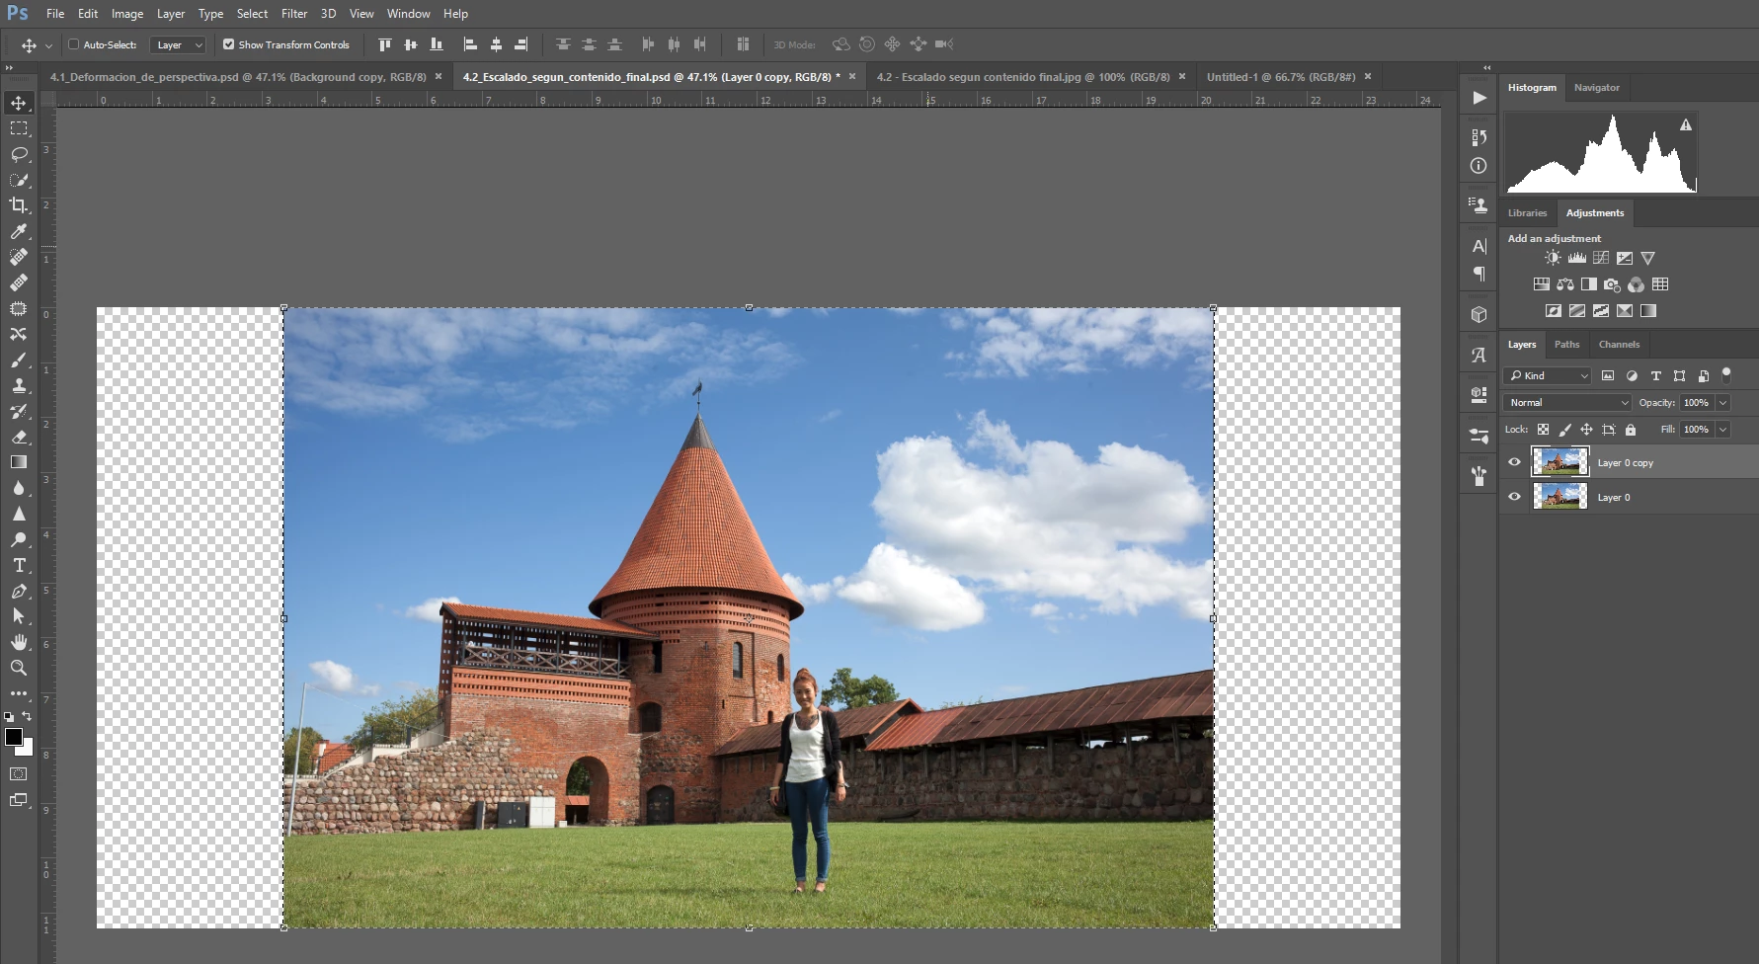Screen dimensions: 1759x964
Task: Switch to the Untitled-1 document tab
Action: click(x=1280, y=76)
